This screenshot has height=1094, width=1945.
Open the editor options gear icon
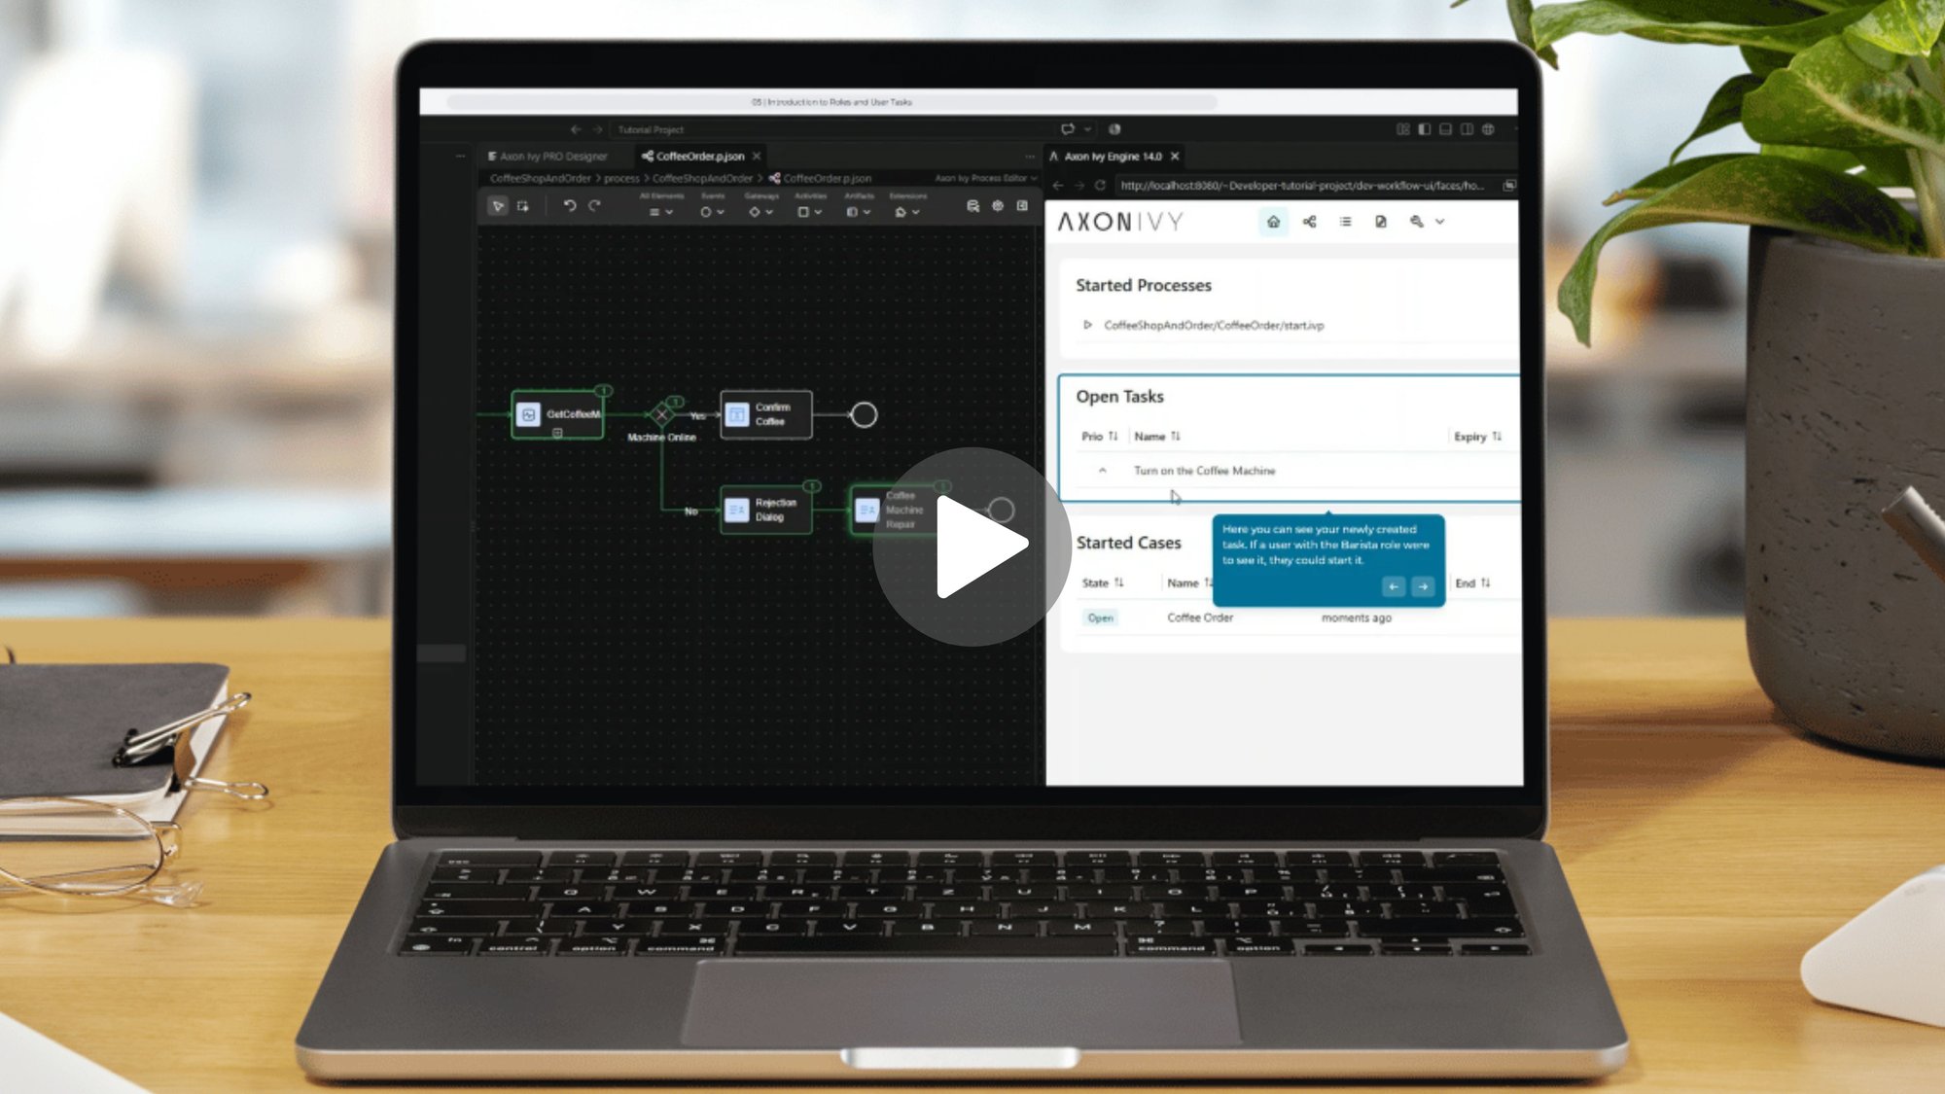tap(997, 206)
